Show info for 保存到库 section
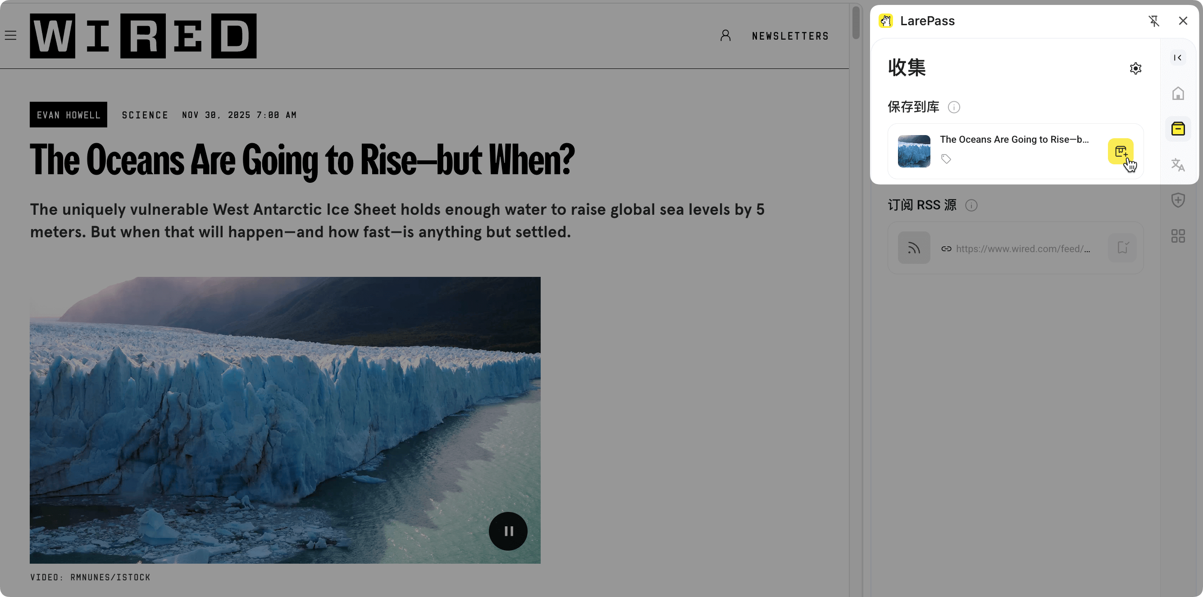The height and width of the screenshot is (597, 1203). pyautogui.click(x=954, y=107)
